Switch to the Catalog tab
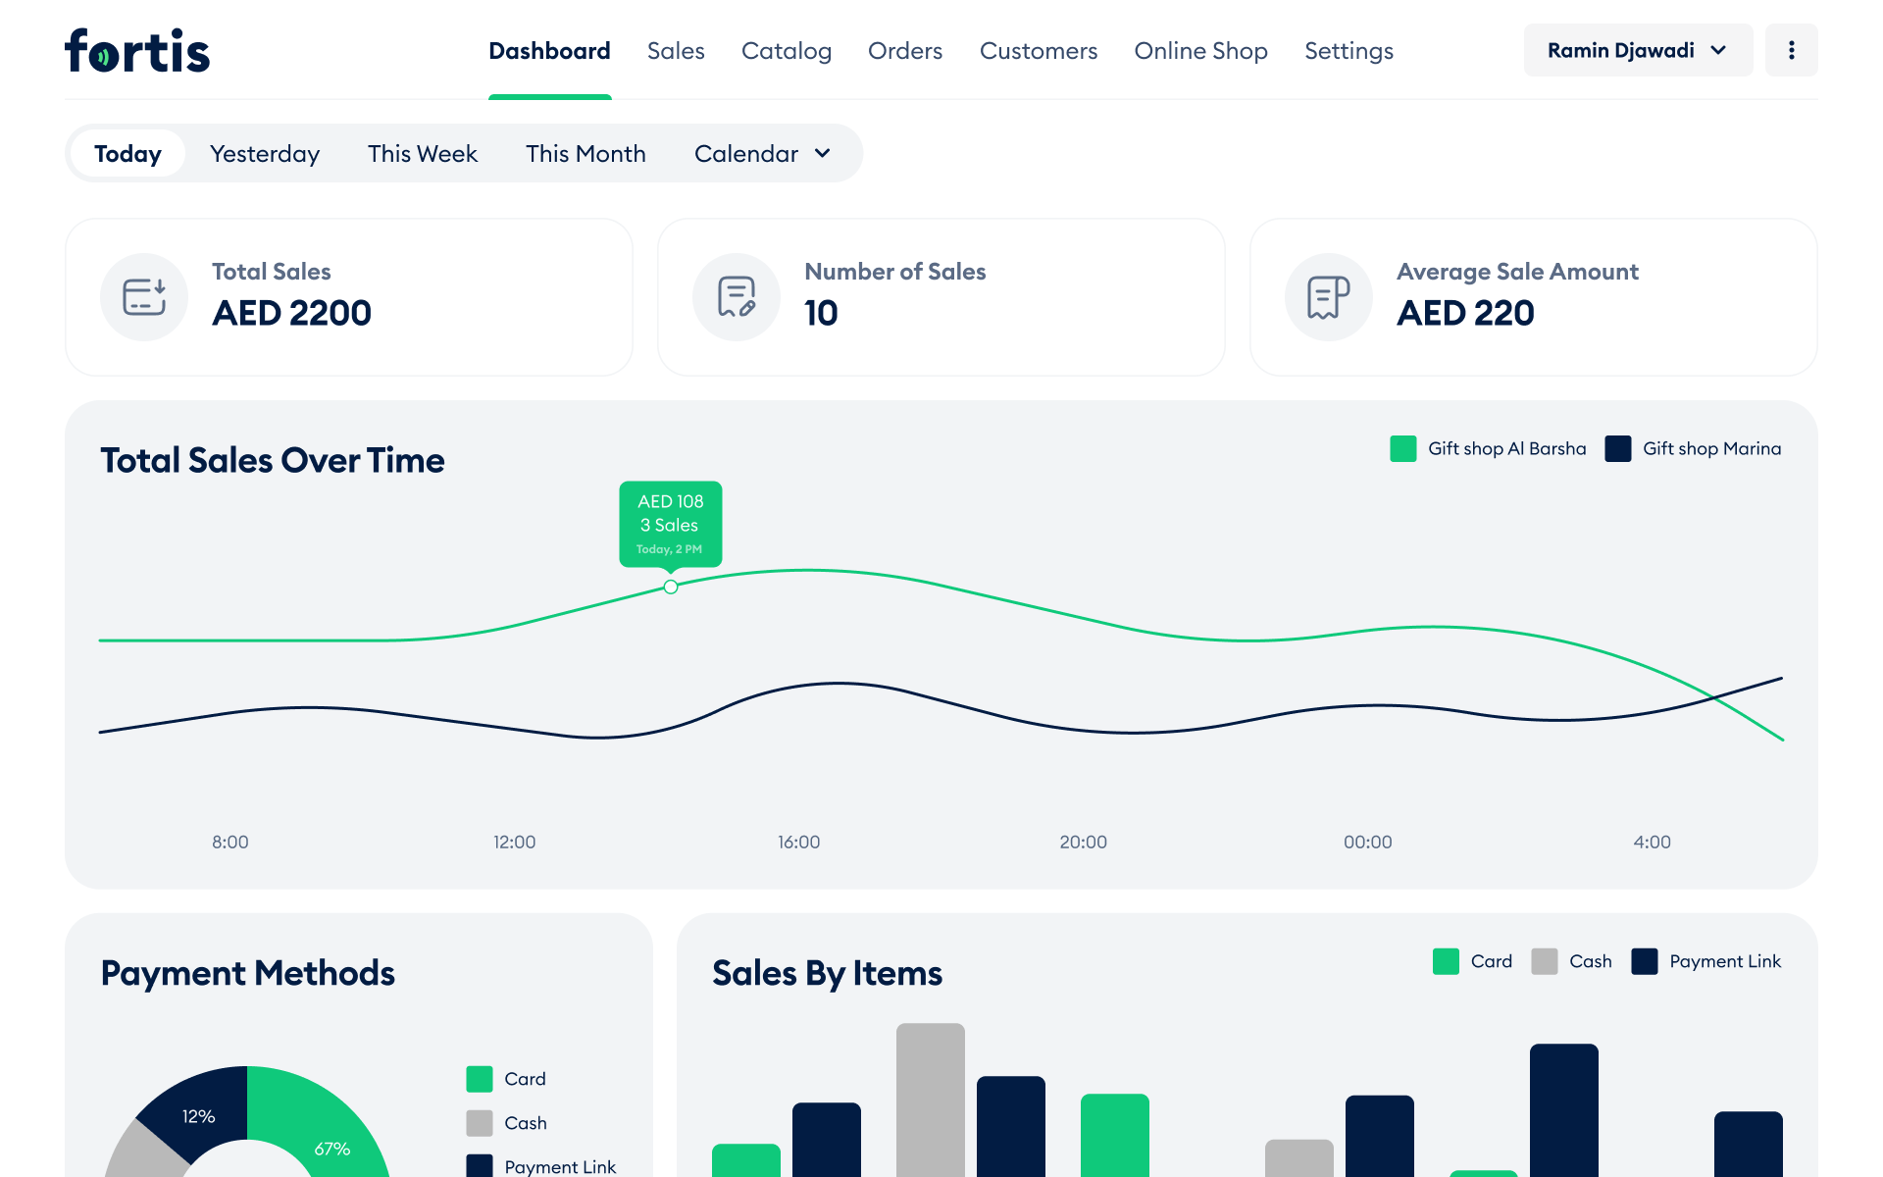The height and width of the screenshot is (1177, 1883). pos(787,51)
